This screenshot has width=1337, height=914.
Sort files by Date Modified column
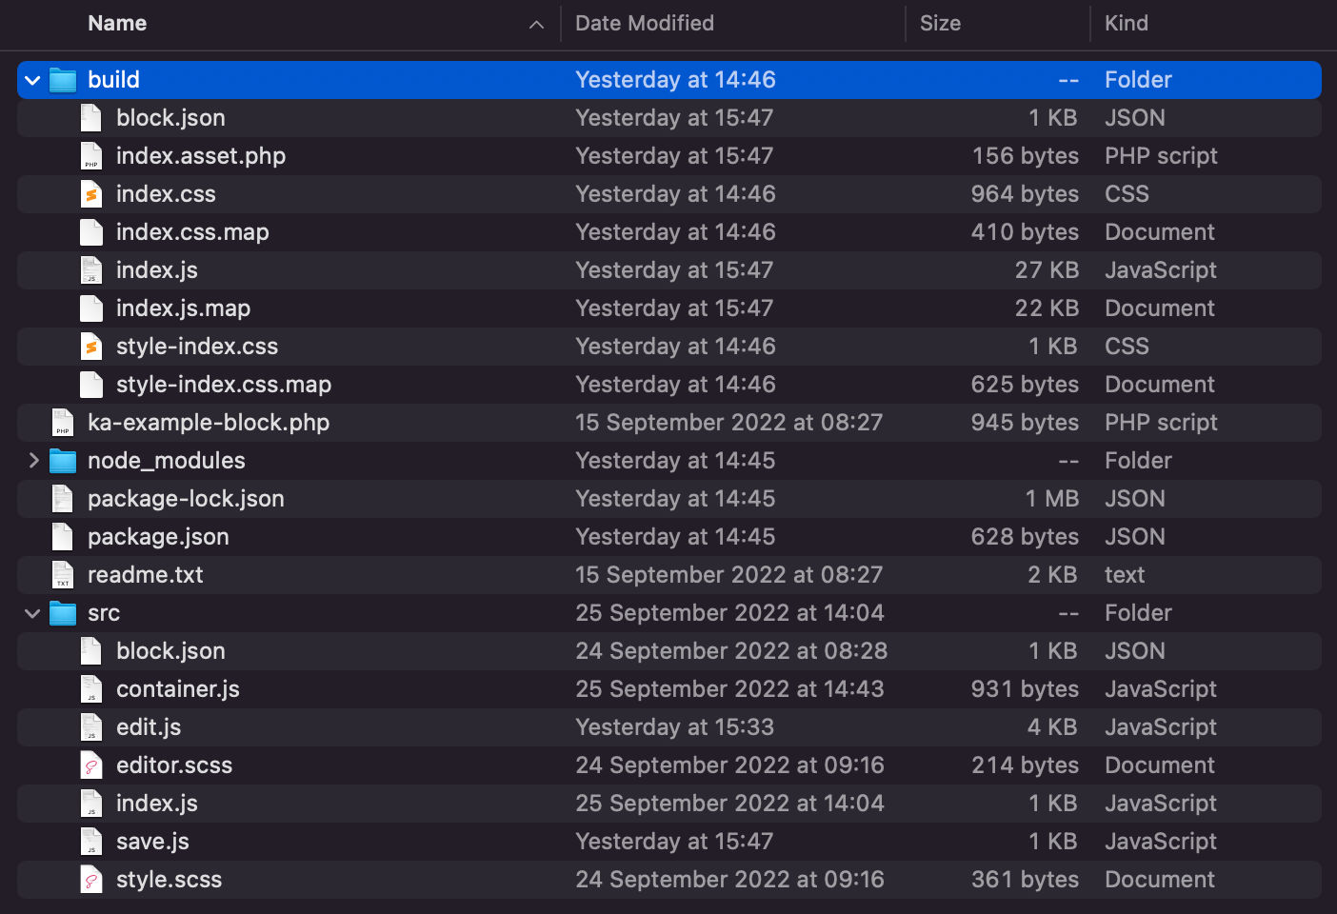click(x=645, y=23)
